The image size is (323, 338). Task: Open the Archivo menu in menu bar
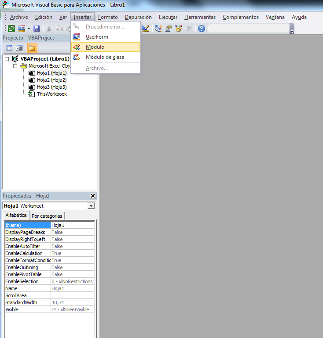point(19,17)
